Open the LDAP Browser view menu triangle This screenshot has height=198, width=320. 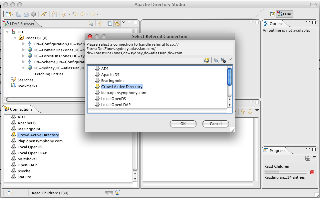click(124, 22)
